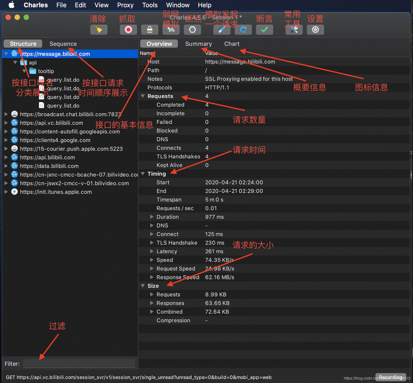Click the Repeat request refresh icon
413x383 pixels.
[x=243, y=30]
